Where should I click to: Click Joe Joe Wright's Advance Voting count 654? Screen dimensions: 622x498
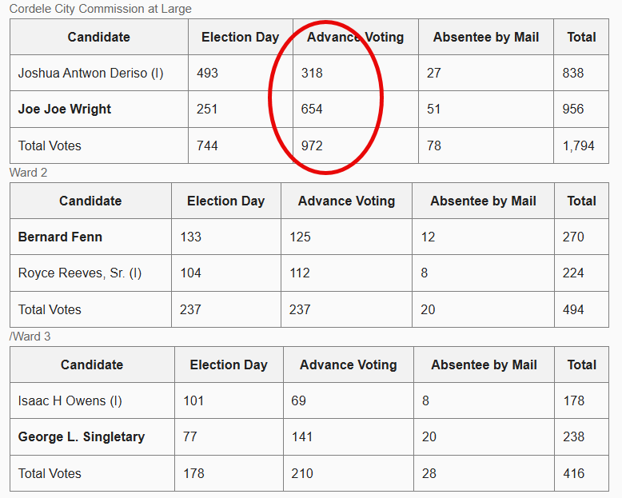pos(312,110)
